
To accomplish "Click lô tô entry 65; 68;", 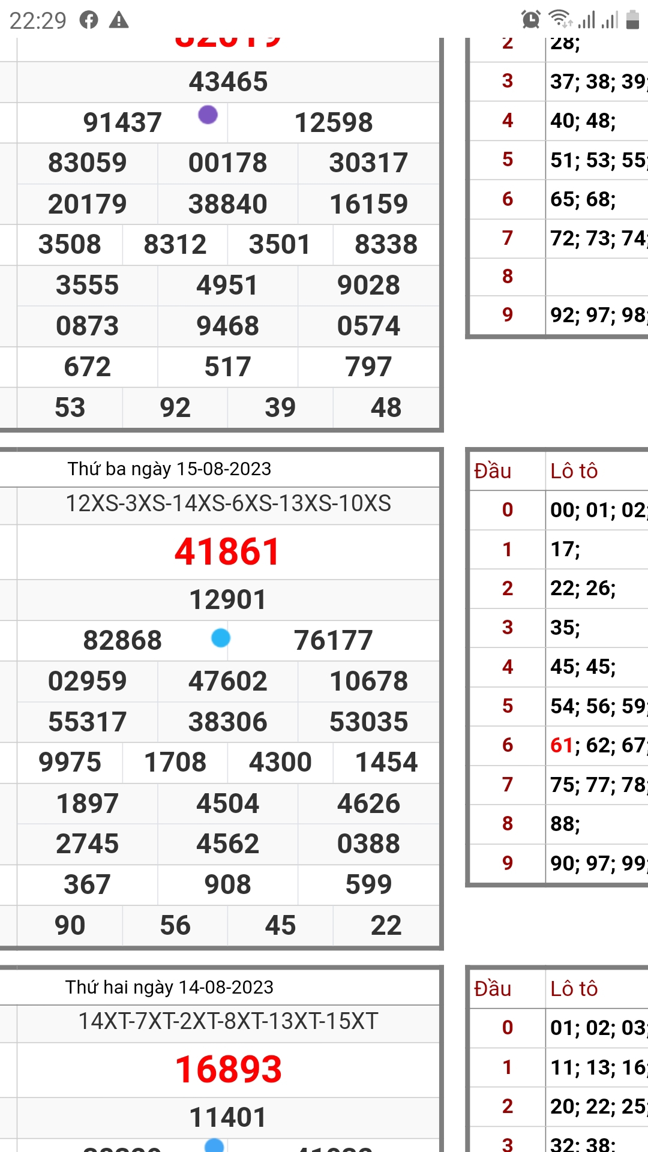I will click(x=583, y=199).
